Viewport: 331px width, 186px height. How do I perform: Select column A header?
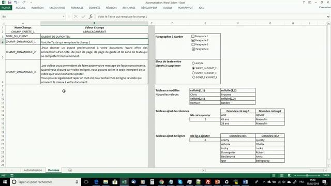(23, 23)
